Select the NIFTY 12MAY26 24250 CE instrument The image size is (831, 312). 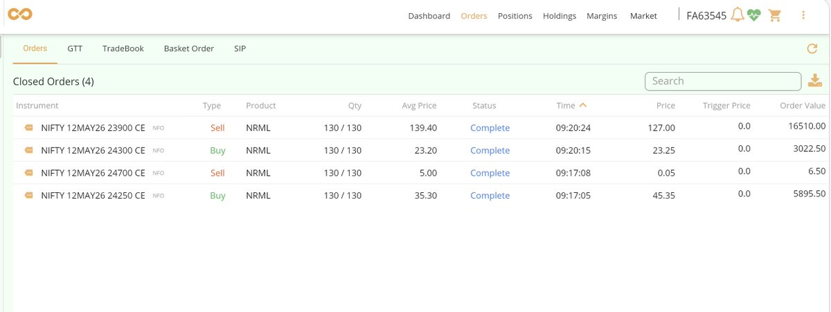(x=93, y=195)
